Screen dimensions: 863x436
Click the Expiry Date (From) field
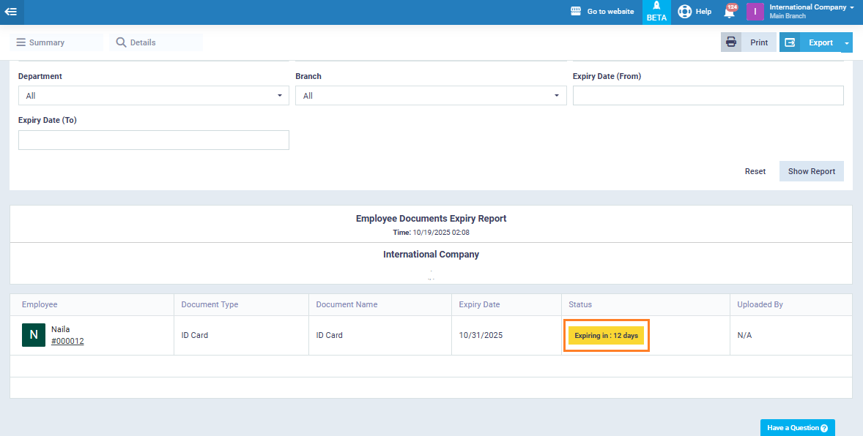[708, 96]
